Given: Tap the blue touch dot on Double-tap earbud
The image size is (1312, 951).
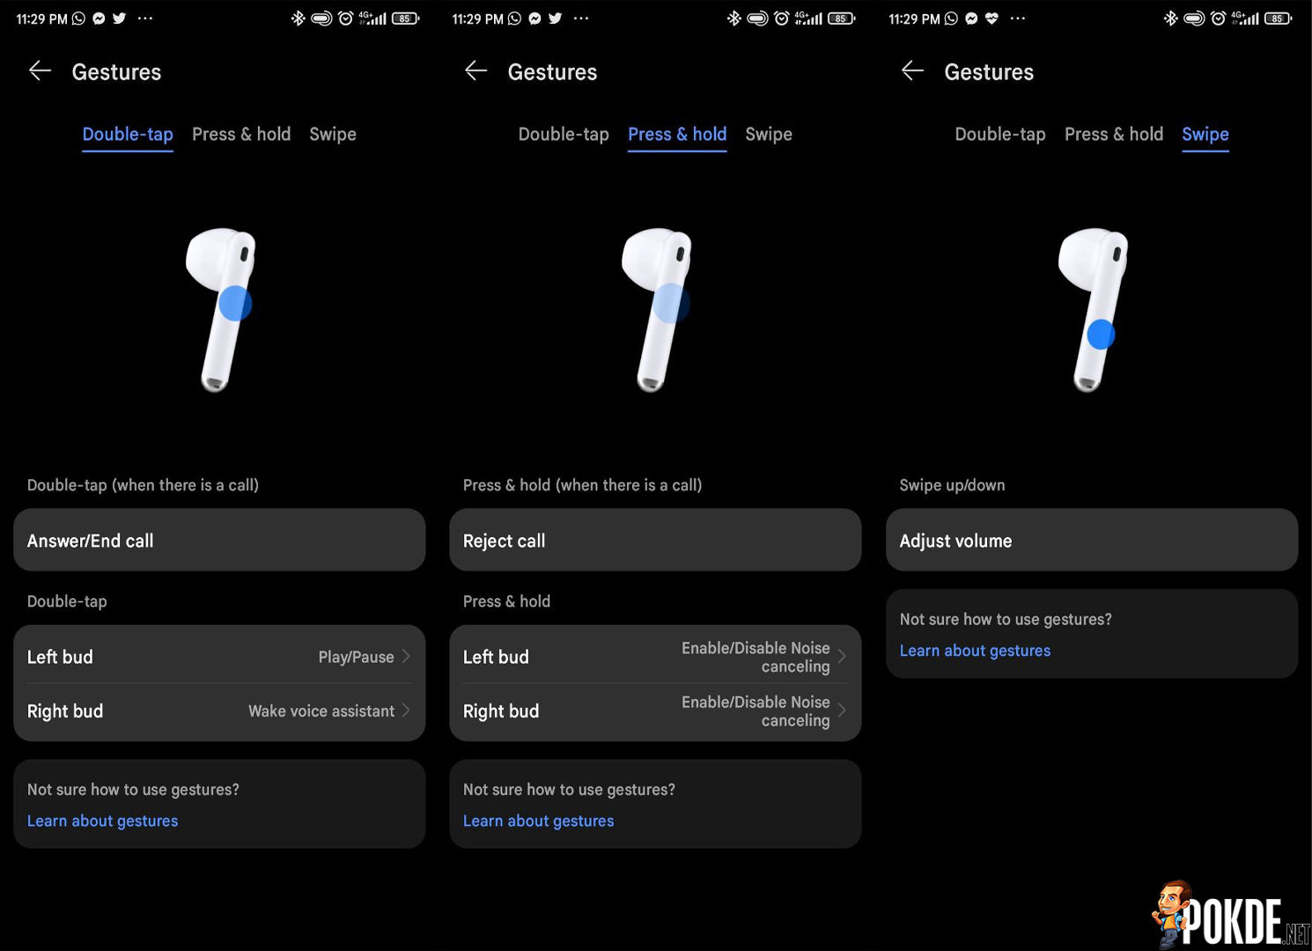Looking at the screenshot, I should click(235, 304).
